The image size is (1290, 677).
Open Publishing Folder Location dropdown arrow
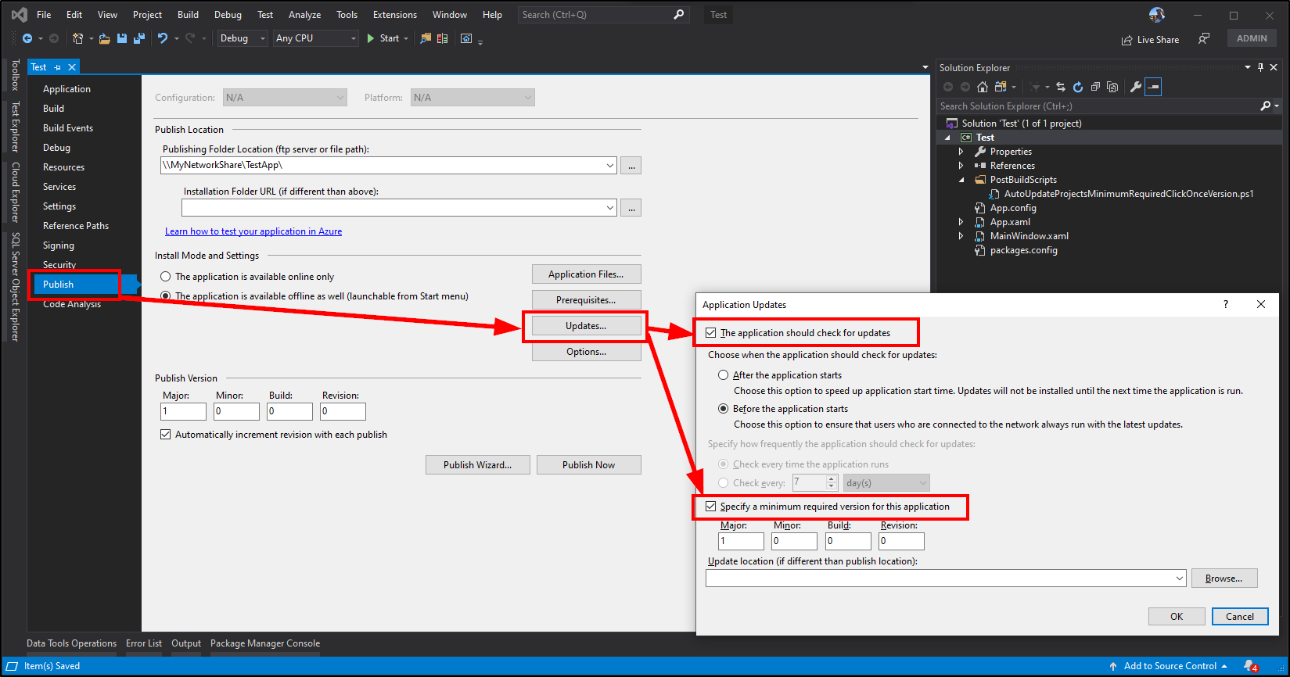pyautogui.click(x=610, y=166)
